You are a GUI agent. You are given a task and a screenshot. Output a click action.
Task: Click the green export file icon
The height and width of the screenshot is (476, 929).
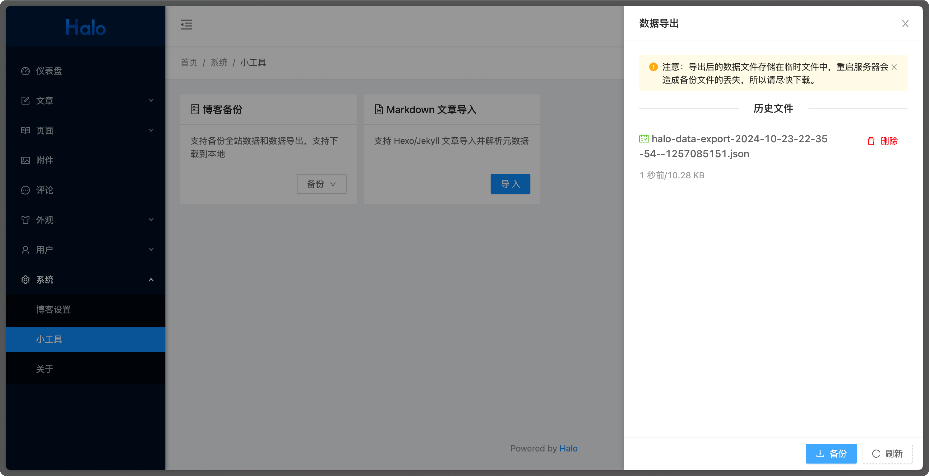(644, 139)
